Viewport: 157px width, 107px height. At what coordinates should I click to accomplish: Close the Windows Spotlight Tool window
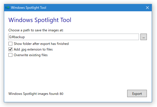tap(147, 8)
